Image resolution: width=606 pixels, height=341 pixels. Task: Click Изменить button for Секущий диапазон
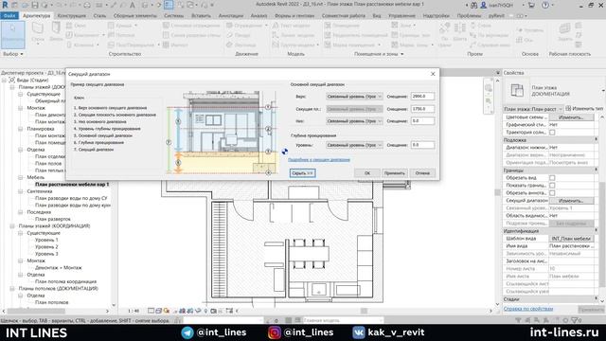point(571,201)
